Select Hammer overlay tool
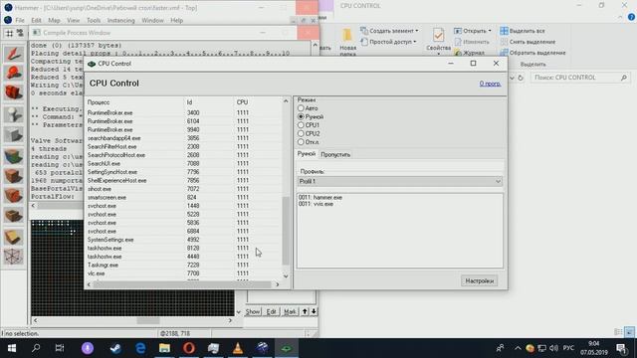This screenshot has width=637, height=358. [x=13, y=216]
